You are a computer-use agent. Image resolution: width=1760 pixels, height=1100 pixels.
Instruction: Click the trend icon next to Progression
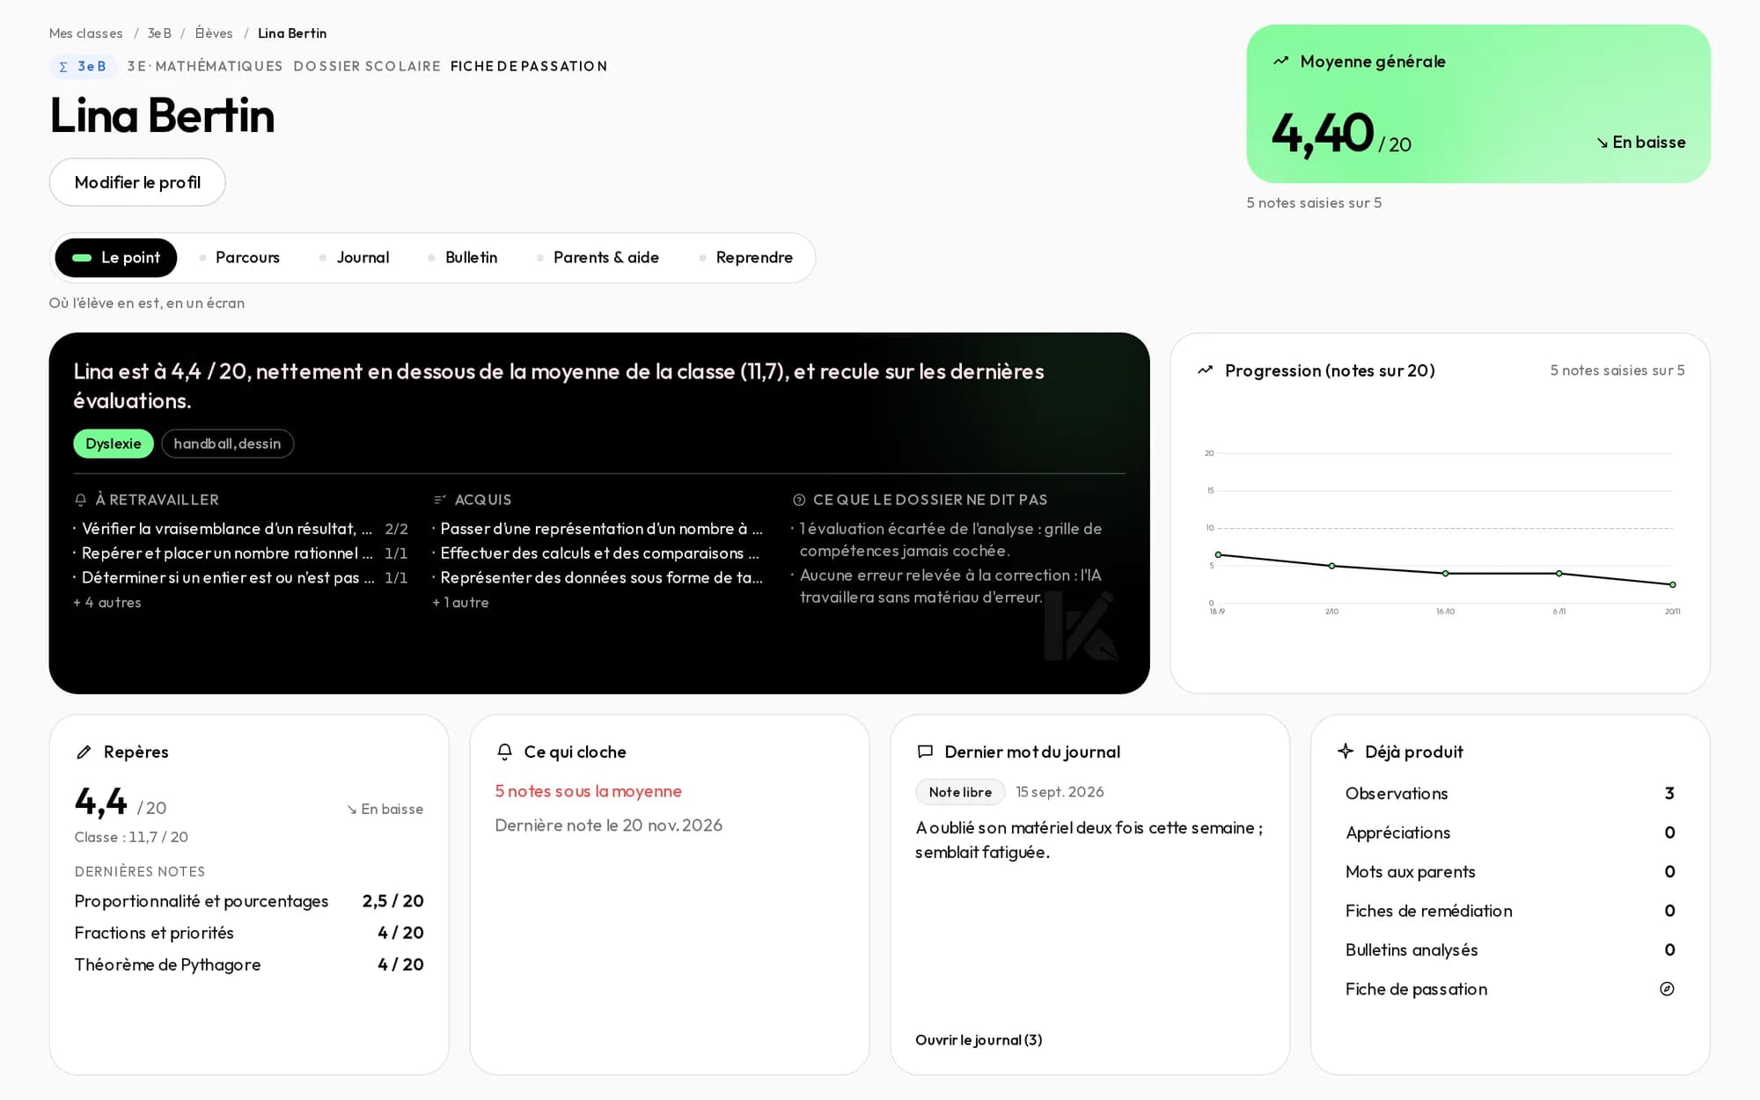click(1206, 370)
